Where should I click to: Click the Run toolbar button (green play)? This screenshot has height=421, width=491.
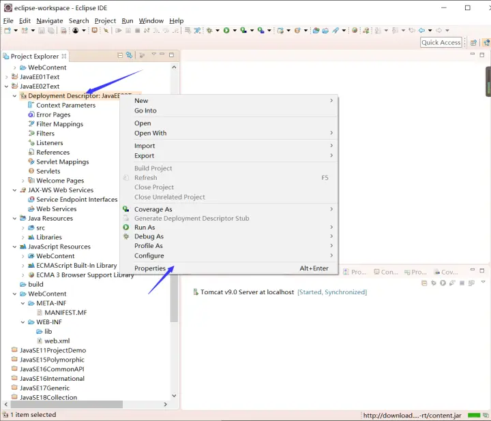point(226,31)
